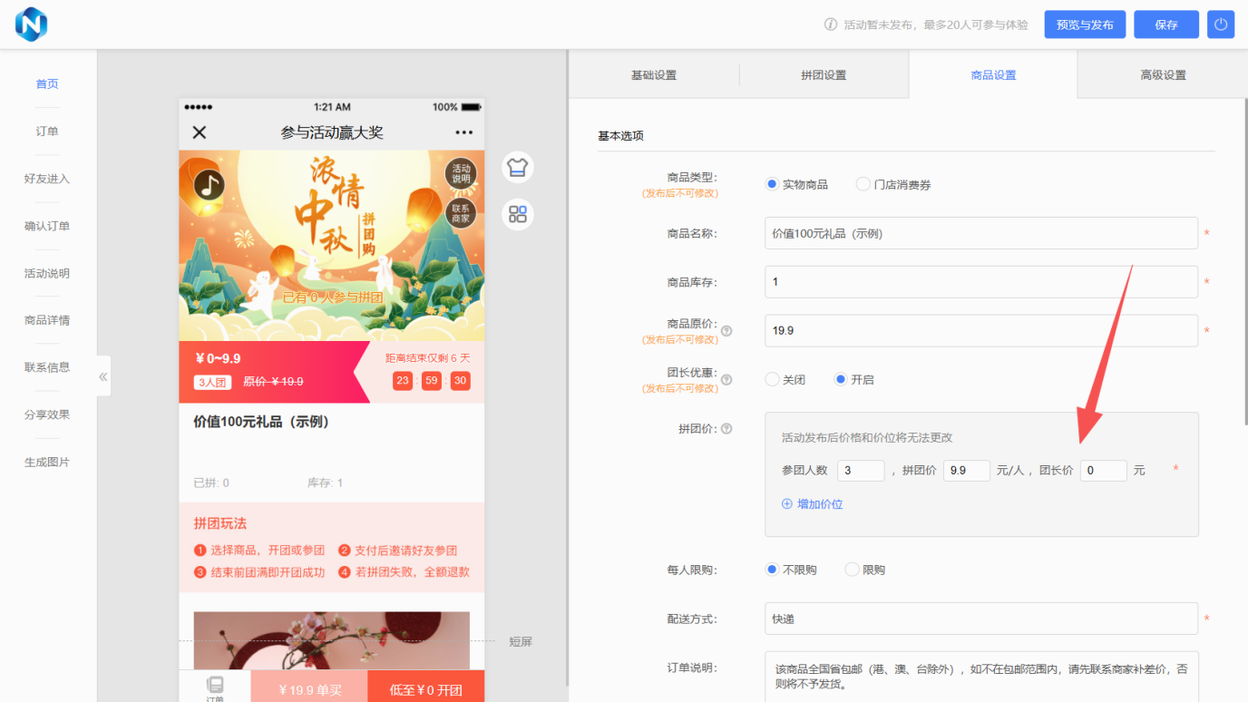Open the 配送方式 dropdown field
Viewport: 1248px width, 702px height.
980,619
